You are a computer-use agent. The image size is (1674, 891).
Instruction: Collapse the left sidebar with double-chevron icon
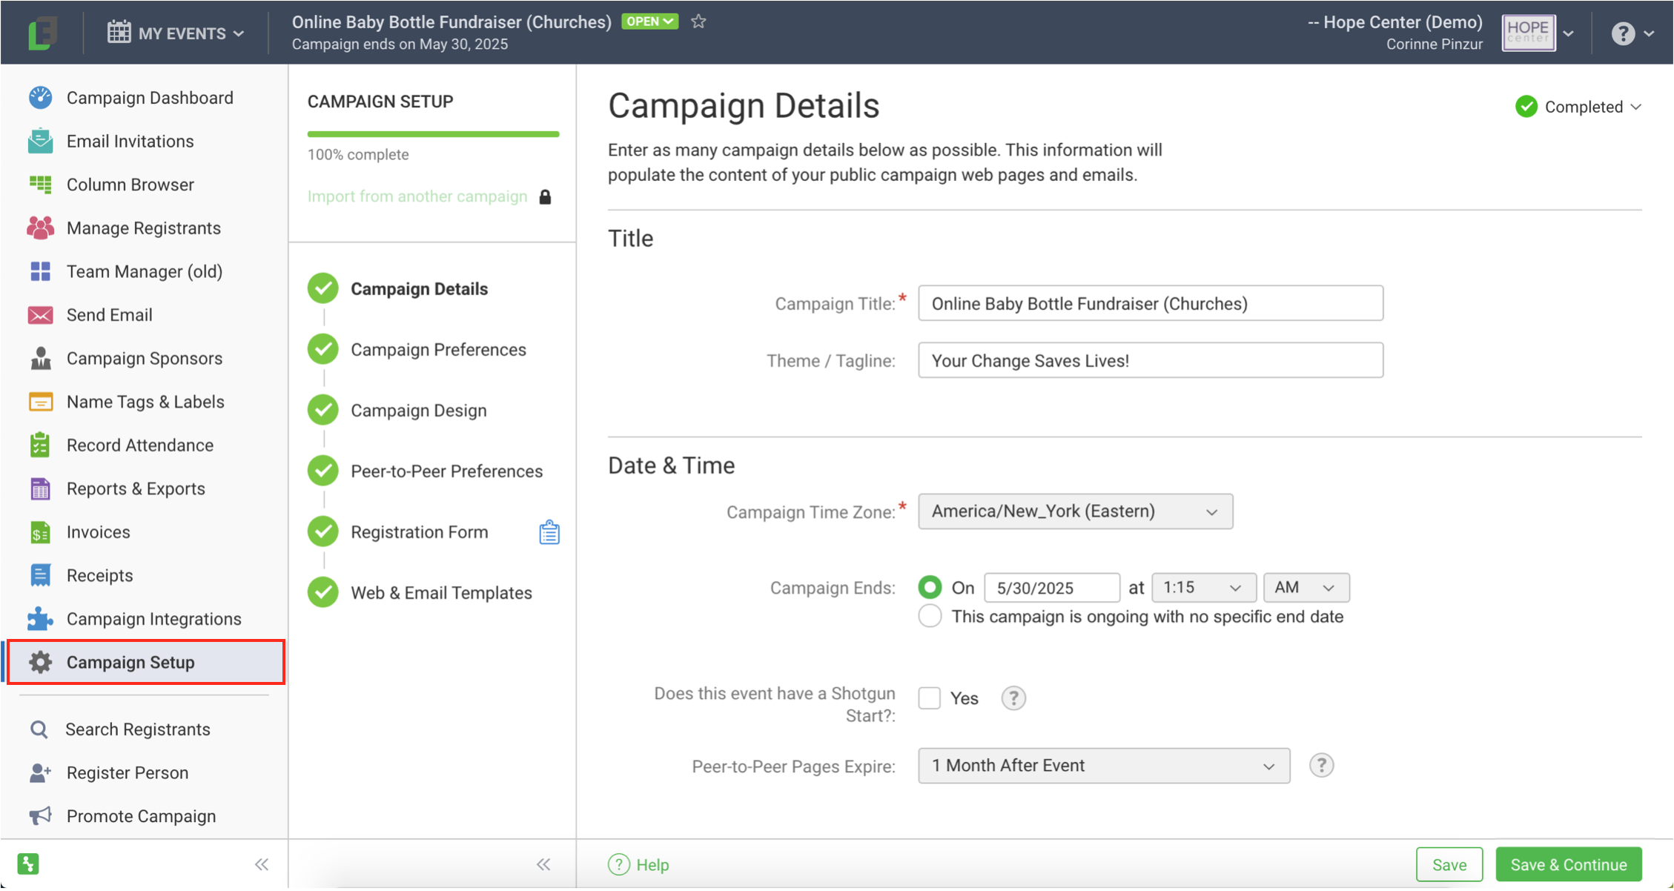(262, 864)
